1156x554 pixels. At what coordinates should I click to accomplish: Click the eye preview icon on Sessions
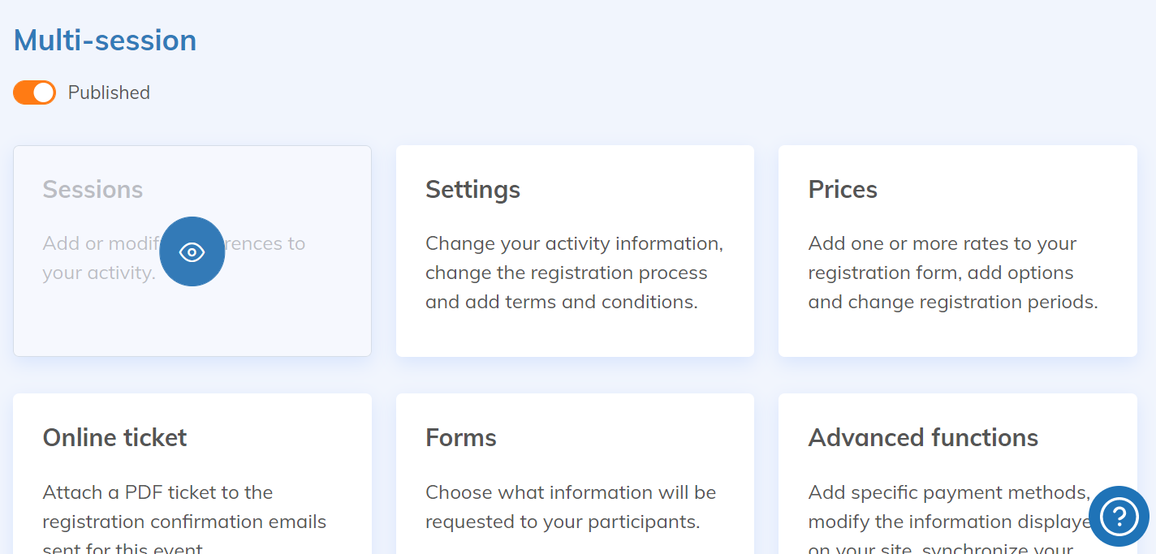point(192,251)
